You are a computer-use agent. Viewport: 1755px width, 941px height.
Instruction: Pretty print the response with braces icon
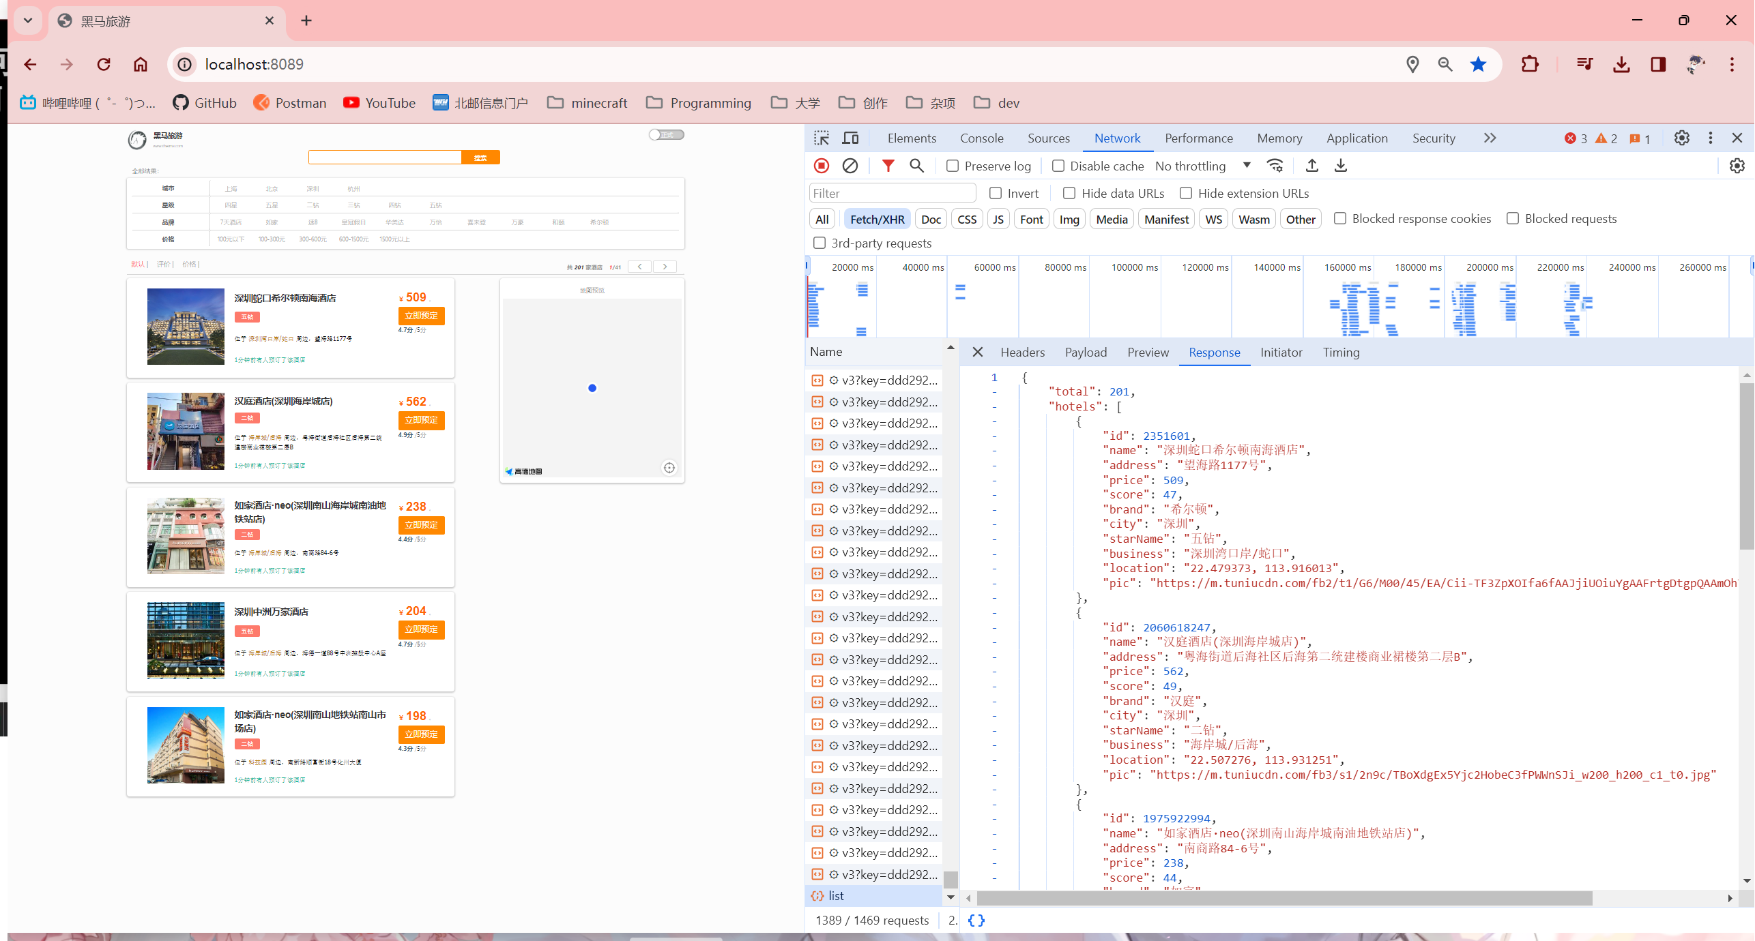(976, 920)
